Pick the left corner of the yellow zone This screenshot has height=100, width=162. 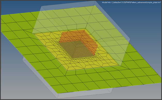pos(34,34)
